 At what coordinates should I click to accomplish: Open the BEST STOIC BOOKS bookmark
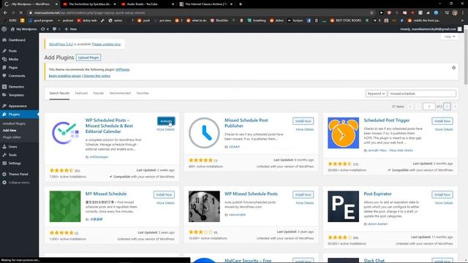345,20
